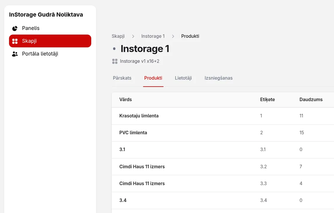Switch to the Izsniegšanas tab

(219, 78)
